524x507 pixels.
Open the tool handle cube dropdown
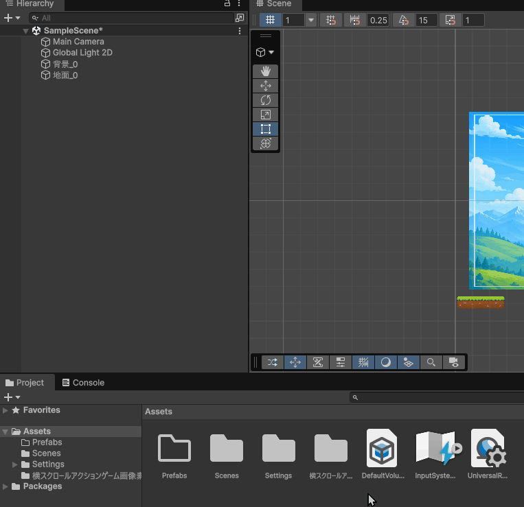point(265,52)
